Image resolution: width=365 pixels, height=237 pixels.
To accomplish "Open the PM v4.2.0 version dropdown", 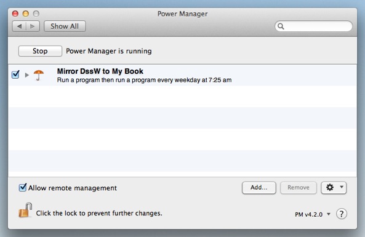I will click(313, 214).
